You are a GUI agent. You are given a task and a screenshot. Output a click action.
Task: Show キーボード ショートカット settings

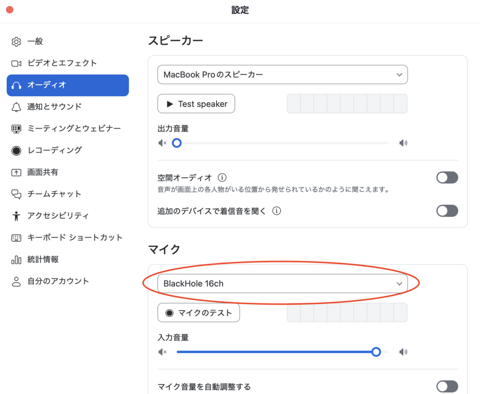coord(67,238)
